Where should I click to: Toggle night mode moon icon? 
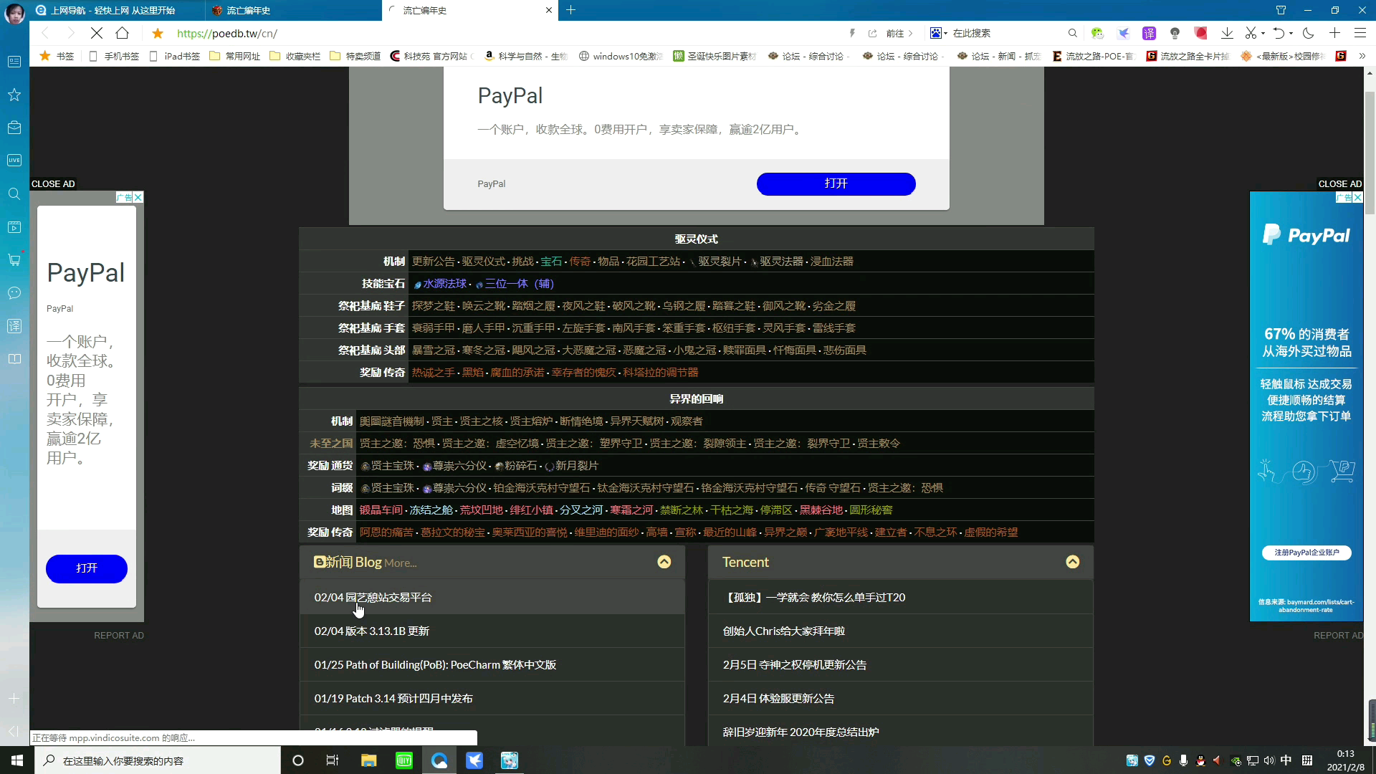[x=1309, y=33]
